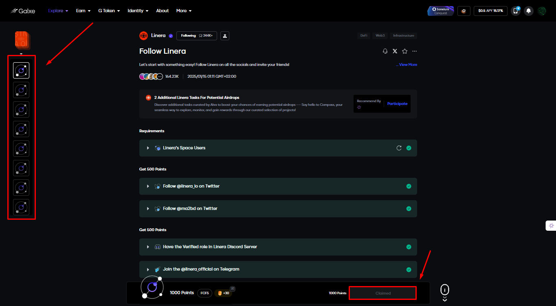Click Twitter icon in Follow @ma2bd row

pyautogui.click(x=158, y=209)
